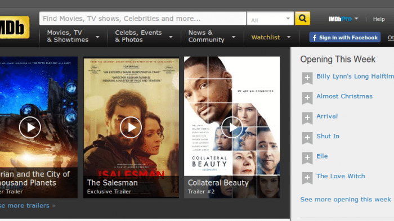The width and height of the screenshot is (394, 221).
Task: Focus the Find Movies search field
Action: 142,19
